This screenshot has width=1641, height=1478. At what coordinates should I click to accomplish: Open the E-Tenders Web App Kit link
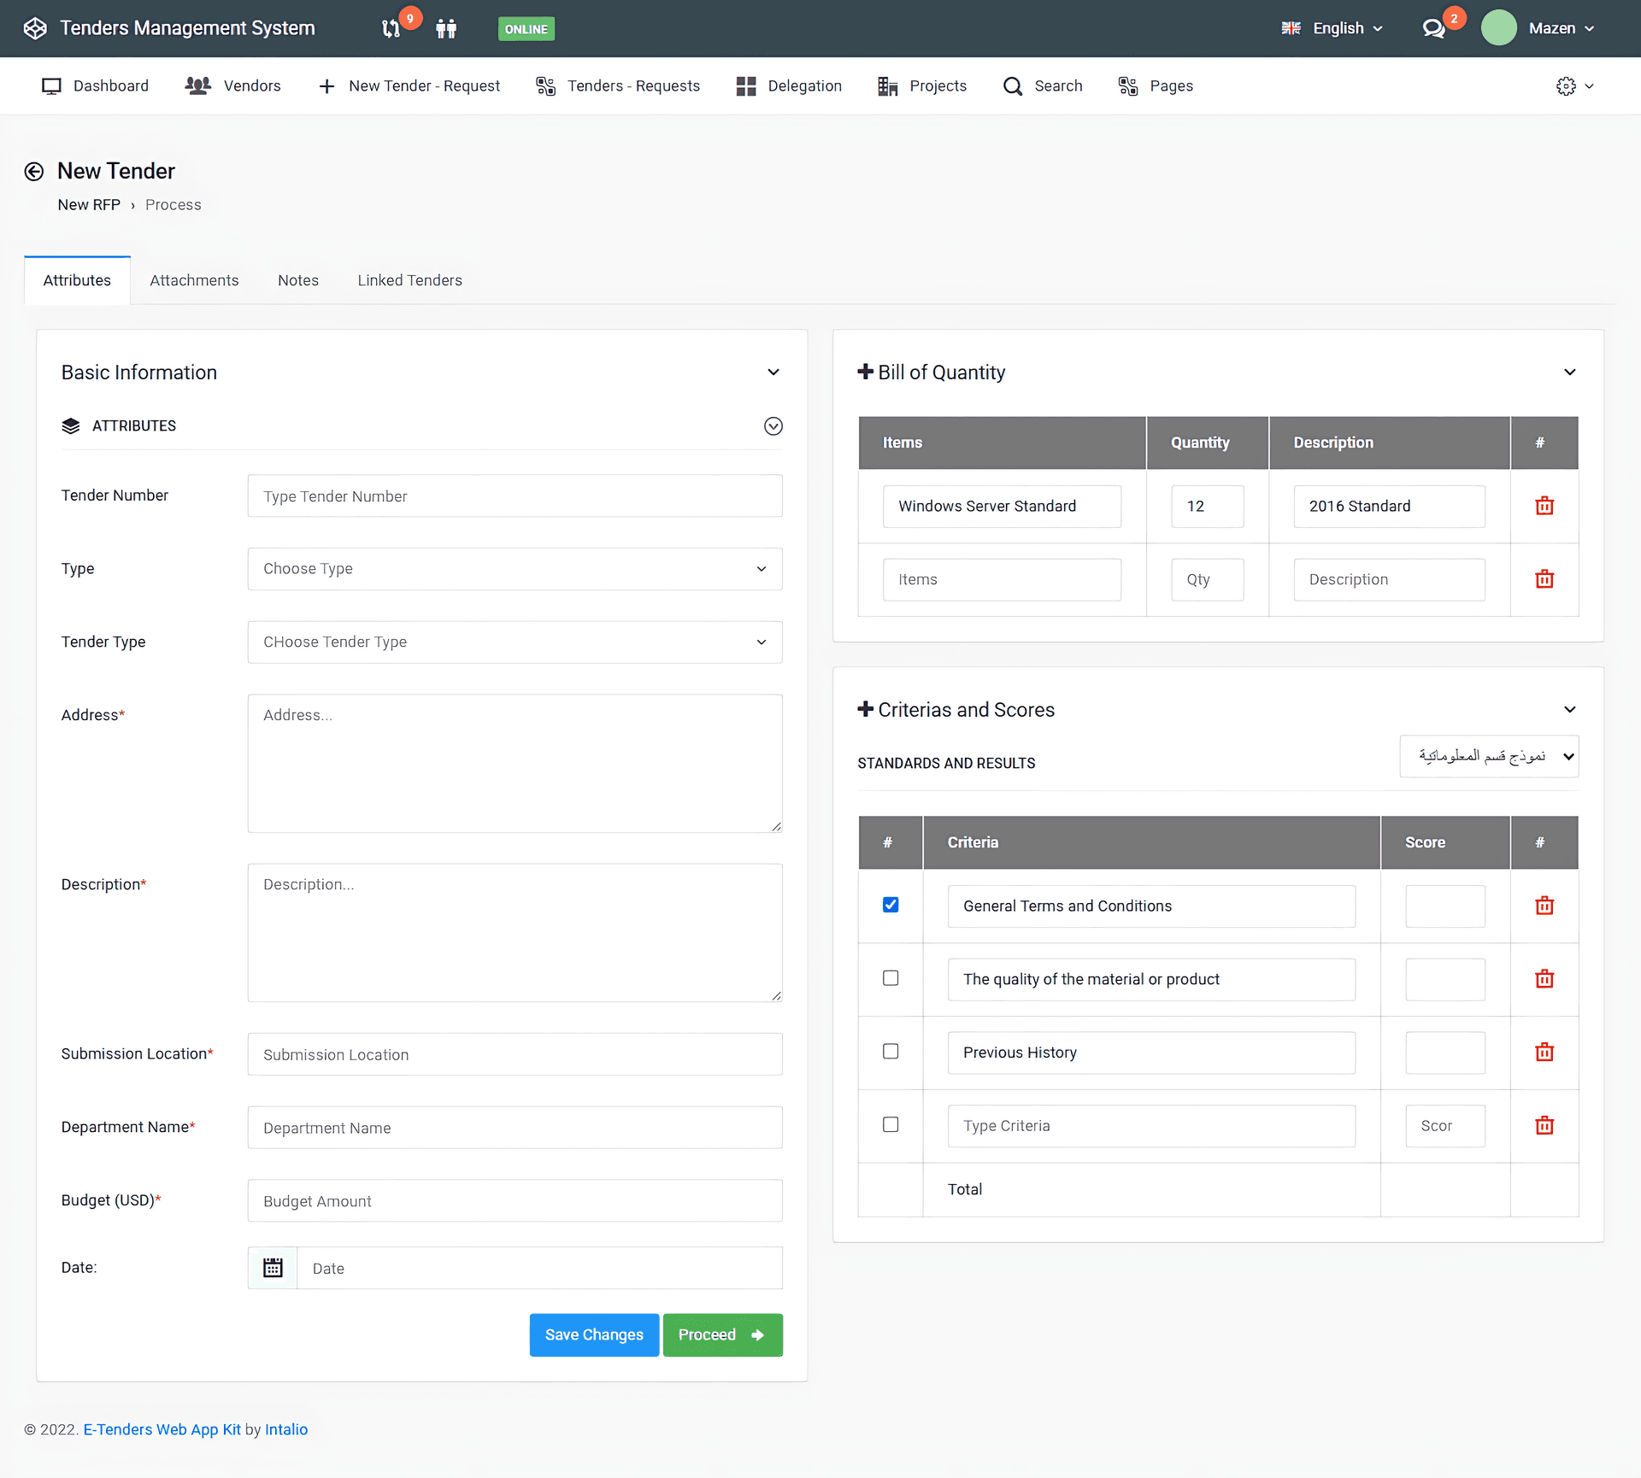tap(162, 1429)
